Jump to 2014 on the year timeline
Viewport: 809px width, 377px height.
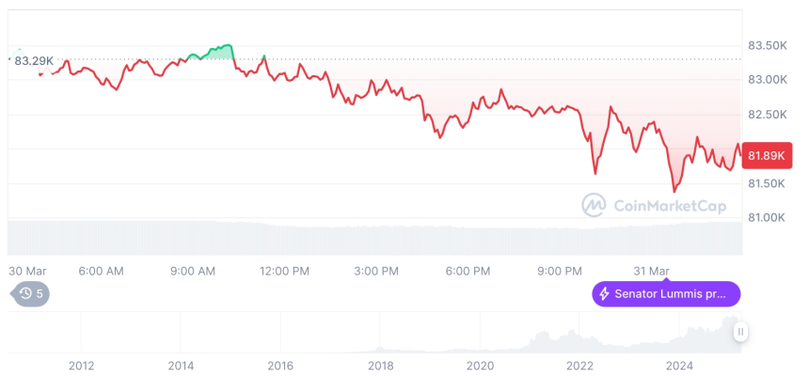tap(181, 366)
